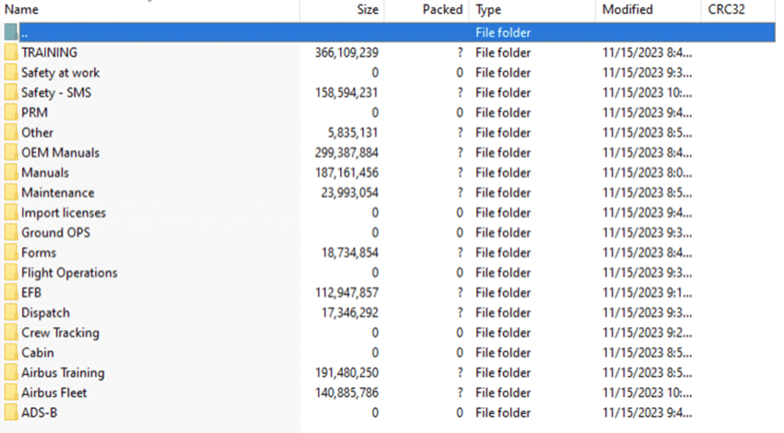Click the Safety - SMS folder icon
784x433 pixels.
coord(11,93)
